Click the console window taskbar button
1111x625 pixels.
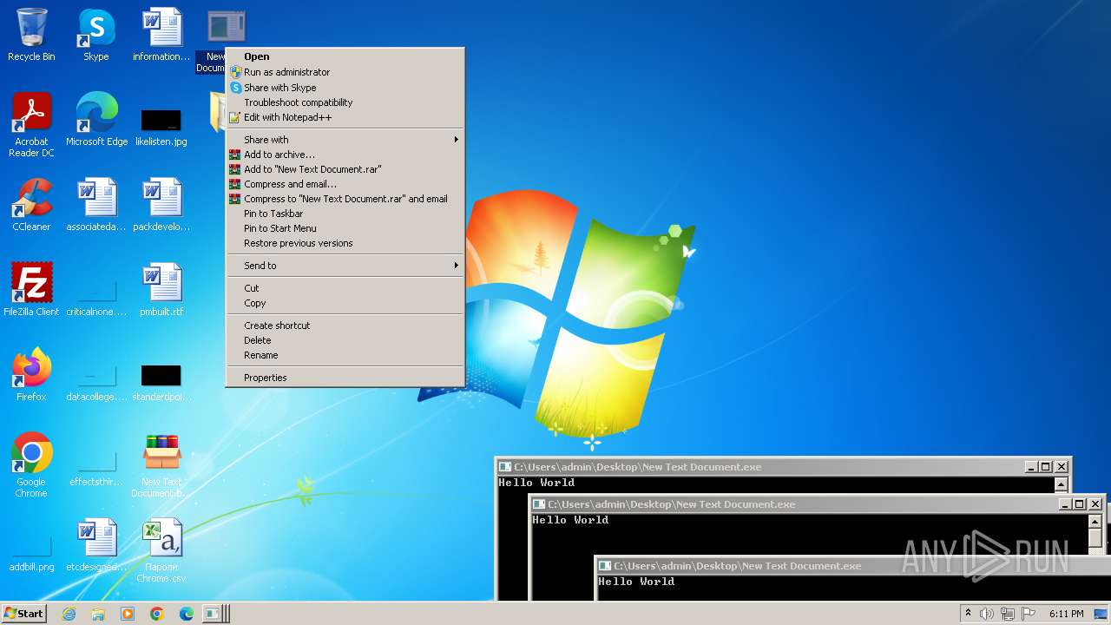click(x=215, y=614)
